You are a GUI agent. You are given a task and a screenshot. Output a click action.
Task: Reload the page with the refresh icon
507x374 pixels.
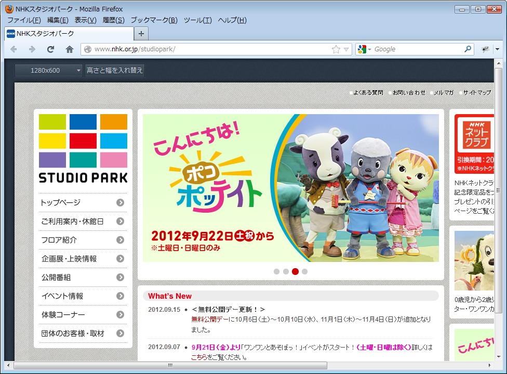(x=50, y=49)
